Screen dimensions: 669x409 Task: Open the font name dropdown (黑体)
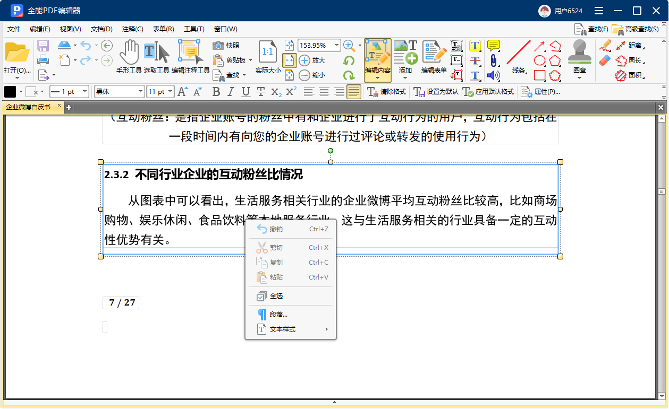pos(141,92)
